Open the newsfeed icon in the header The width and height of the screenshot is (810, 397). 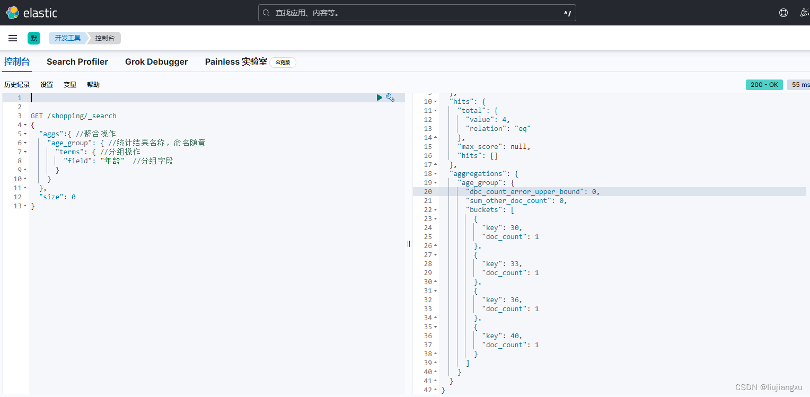(x=805, y=13)
